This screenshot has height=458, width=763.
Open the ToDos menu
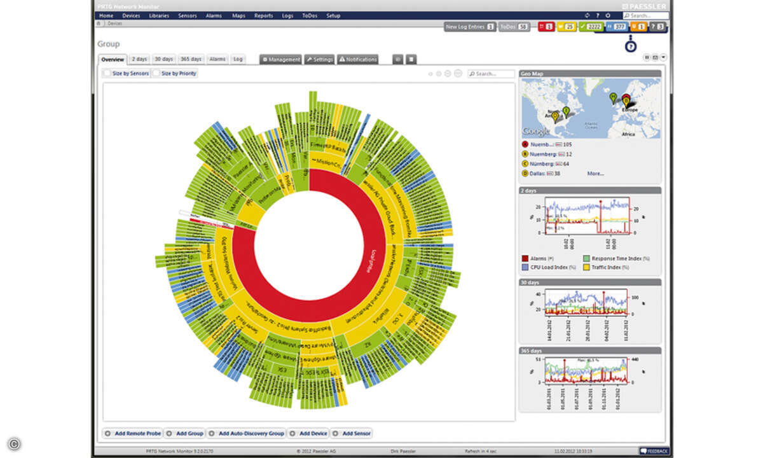(310, 15)
